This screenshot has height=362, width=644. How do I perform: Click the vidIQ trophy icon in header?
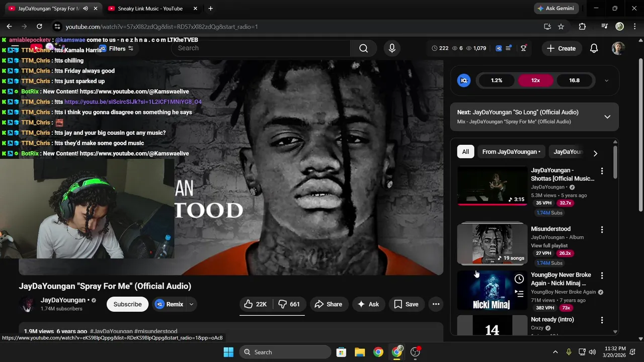pos(524,48)
